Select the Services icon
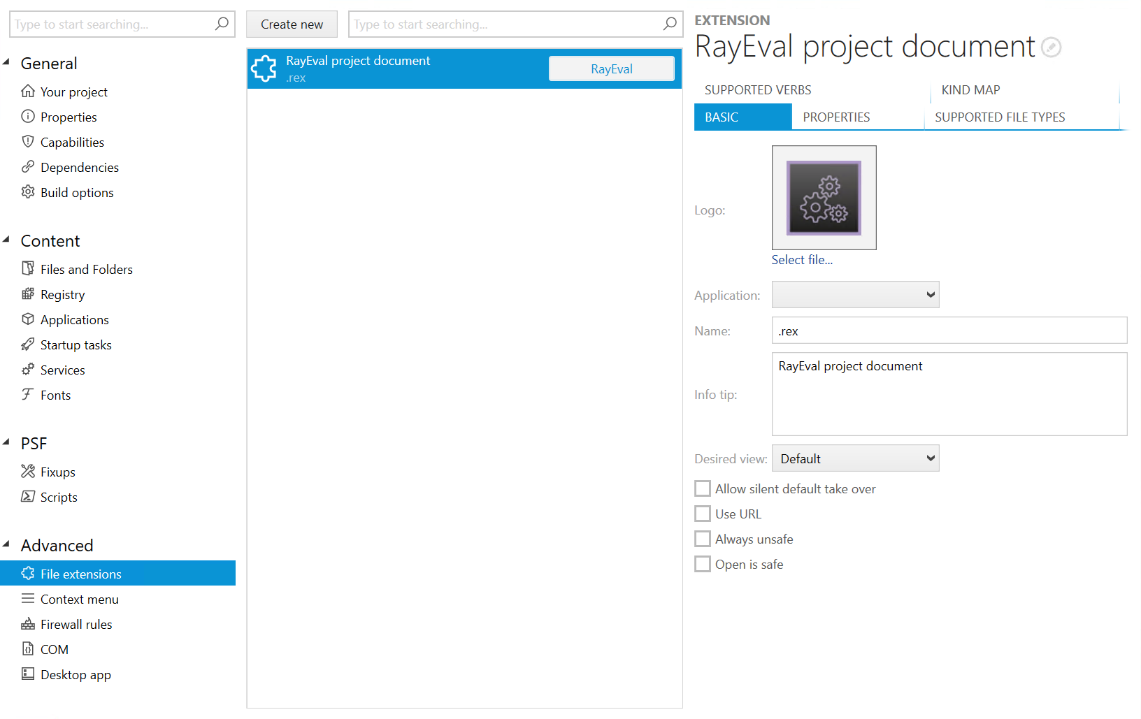 coord(27,370)
